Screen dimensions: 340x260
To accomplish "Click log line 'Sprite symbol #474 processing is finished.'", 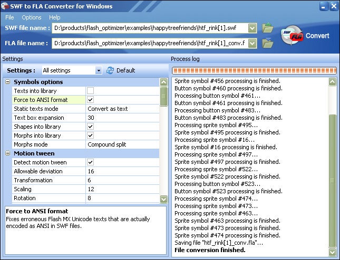I will point(228,235).
